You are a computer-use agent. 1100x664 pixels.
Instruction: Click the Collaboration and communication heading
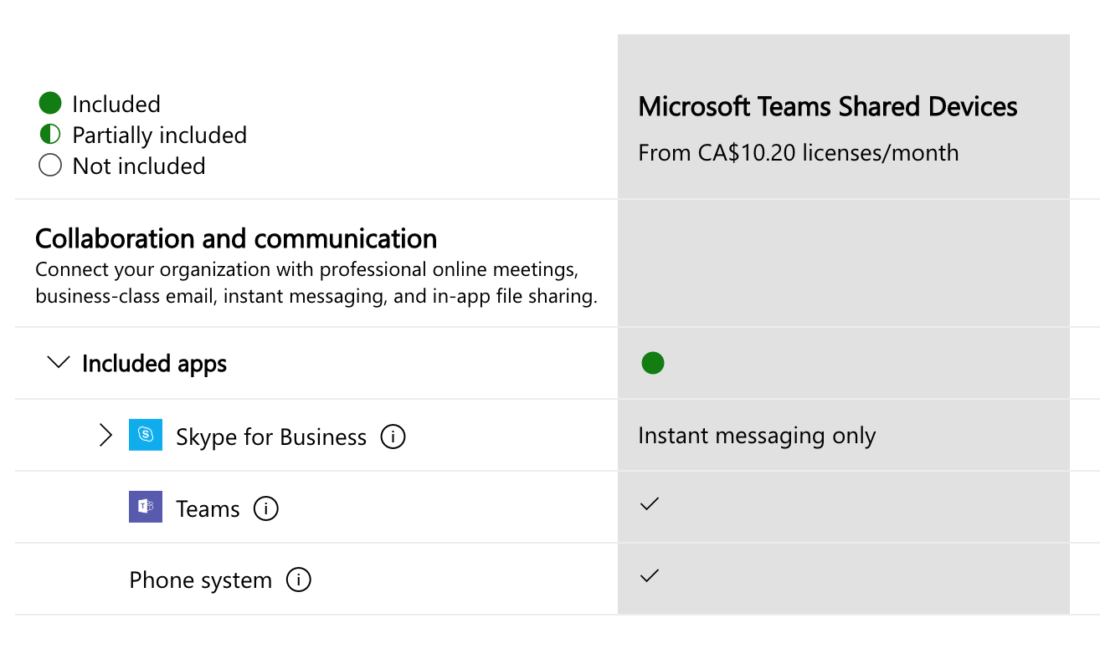236,239
